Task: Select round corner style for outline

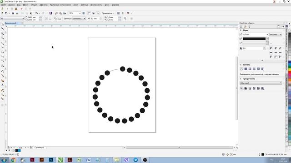Action: [x=276, y=48]
